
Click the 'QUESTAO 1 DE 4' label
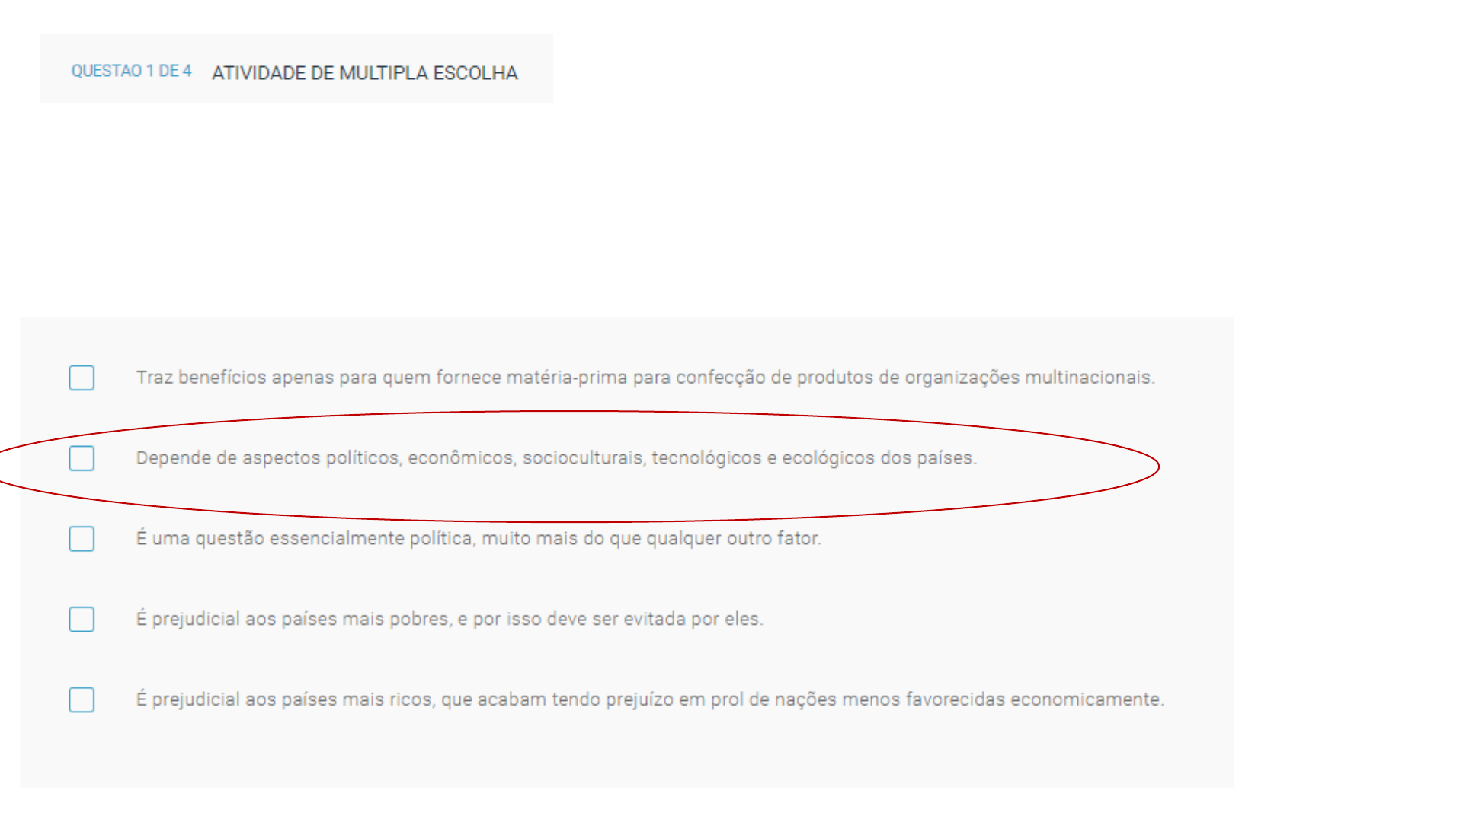click(x=131, y=71)
